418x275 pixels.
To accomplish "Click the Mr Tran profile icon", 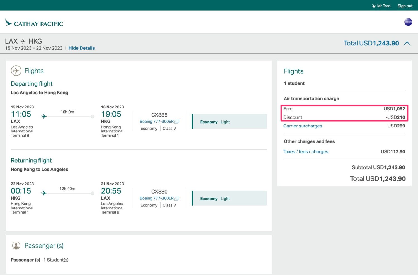I will point(373,6).
